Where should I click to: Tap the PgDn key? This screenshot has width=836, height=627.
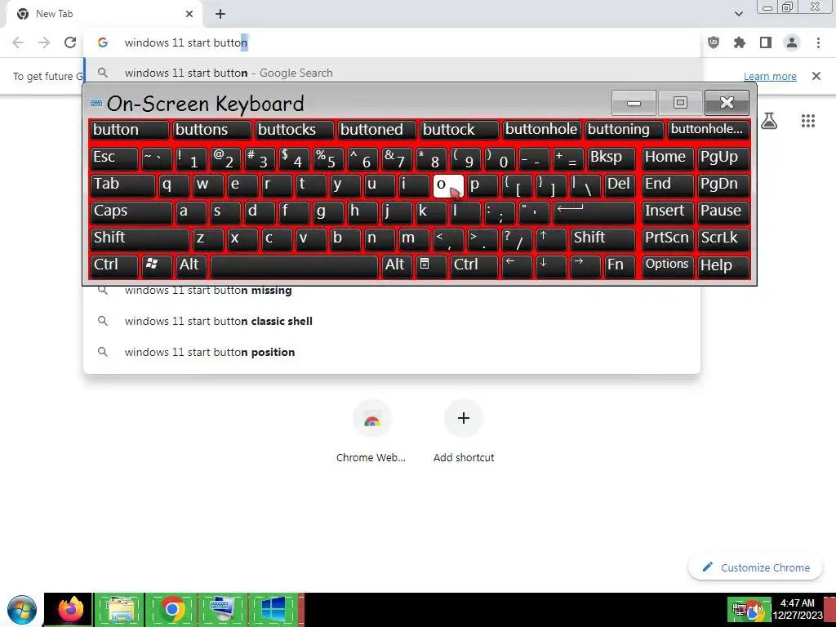723,185
